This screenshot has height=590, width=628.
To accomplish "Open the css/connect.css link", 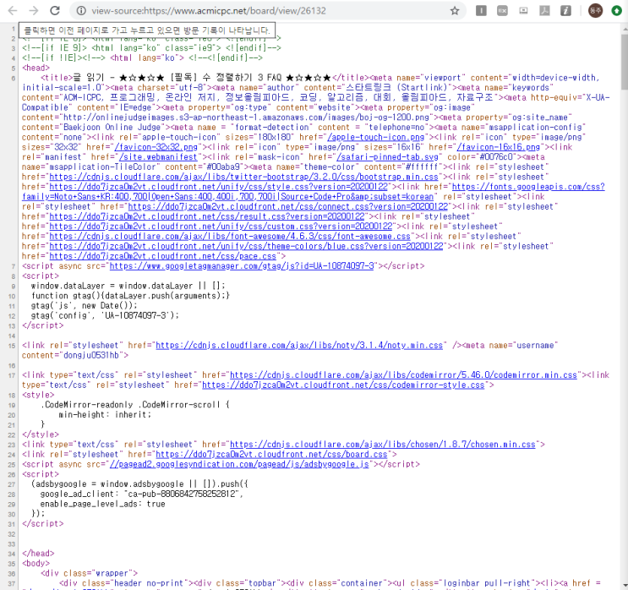I will click(x=288, y=207).
